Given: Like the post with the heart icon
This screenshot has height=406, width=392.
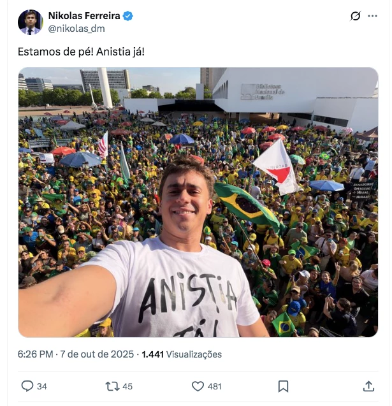Looking at the screenshot, I should (x=198, y=386).
